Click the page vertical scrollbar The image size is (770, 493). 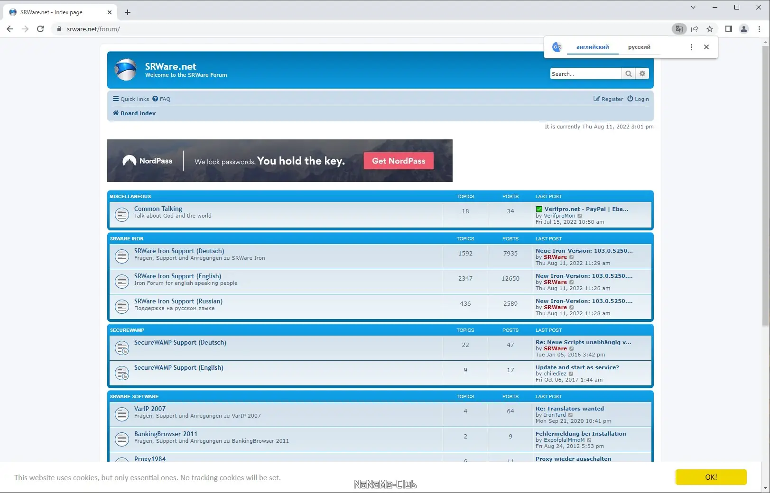coord(765,187)
